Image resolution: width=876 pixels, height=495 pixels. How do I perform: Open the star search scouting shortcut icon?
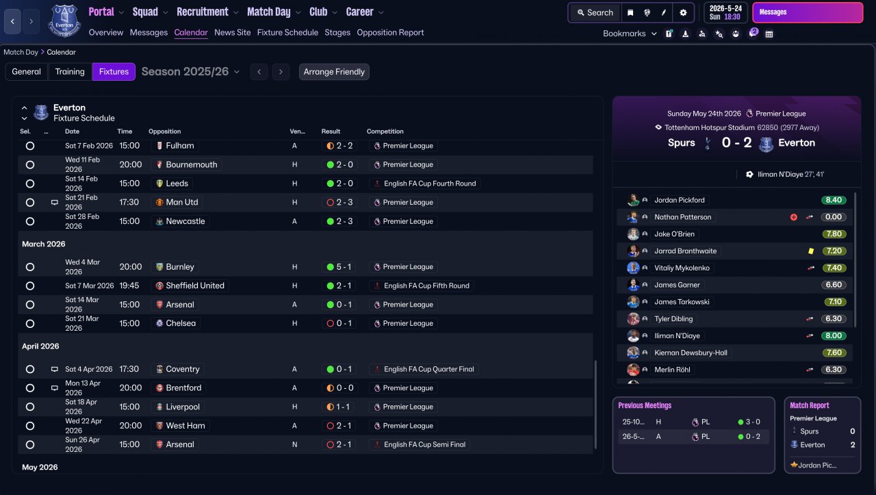(719, 34)
